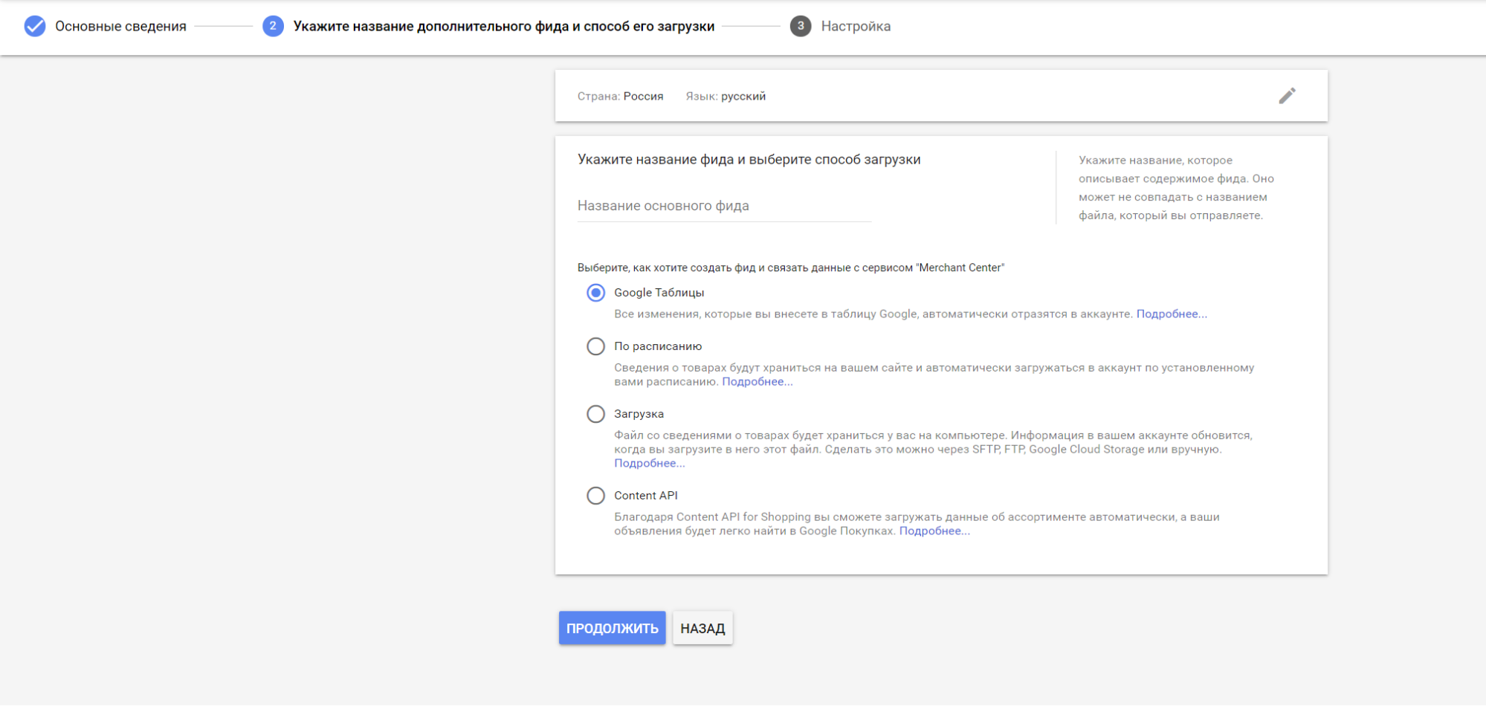Click the По расписанию option label

658,346
